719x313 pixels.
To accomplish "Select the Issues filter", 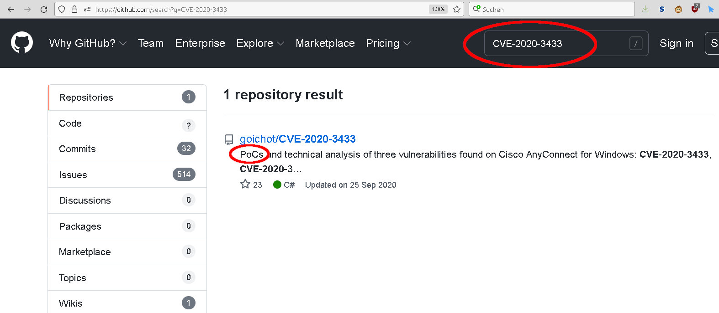I will 127,175.
